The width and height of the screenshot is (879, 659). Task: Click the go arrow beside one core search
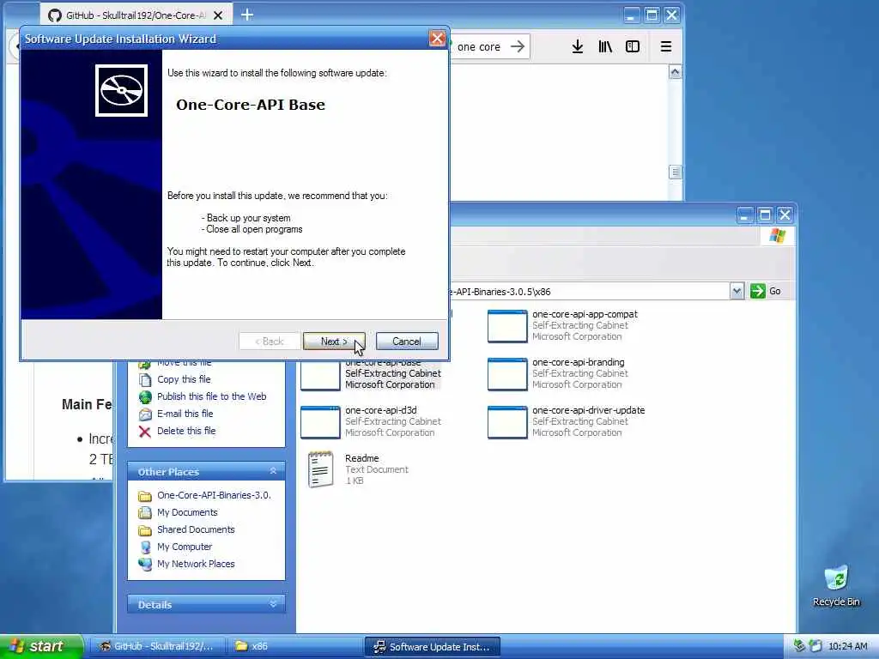click(518, 46)
